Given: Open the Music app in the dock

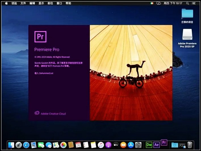Looking at the screenshot, I should [101, 145].
